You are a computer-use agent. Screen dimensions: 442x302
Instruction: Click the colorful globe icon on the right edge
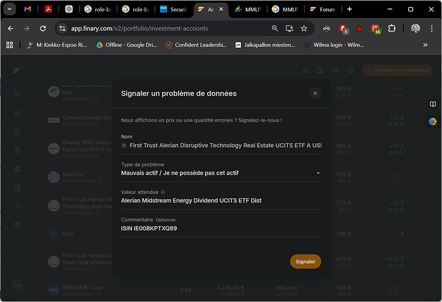tap(432, 122)
